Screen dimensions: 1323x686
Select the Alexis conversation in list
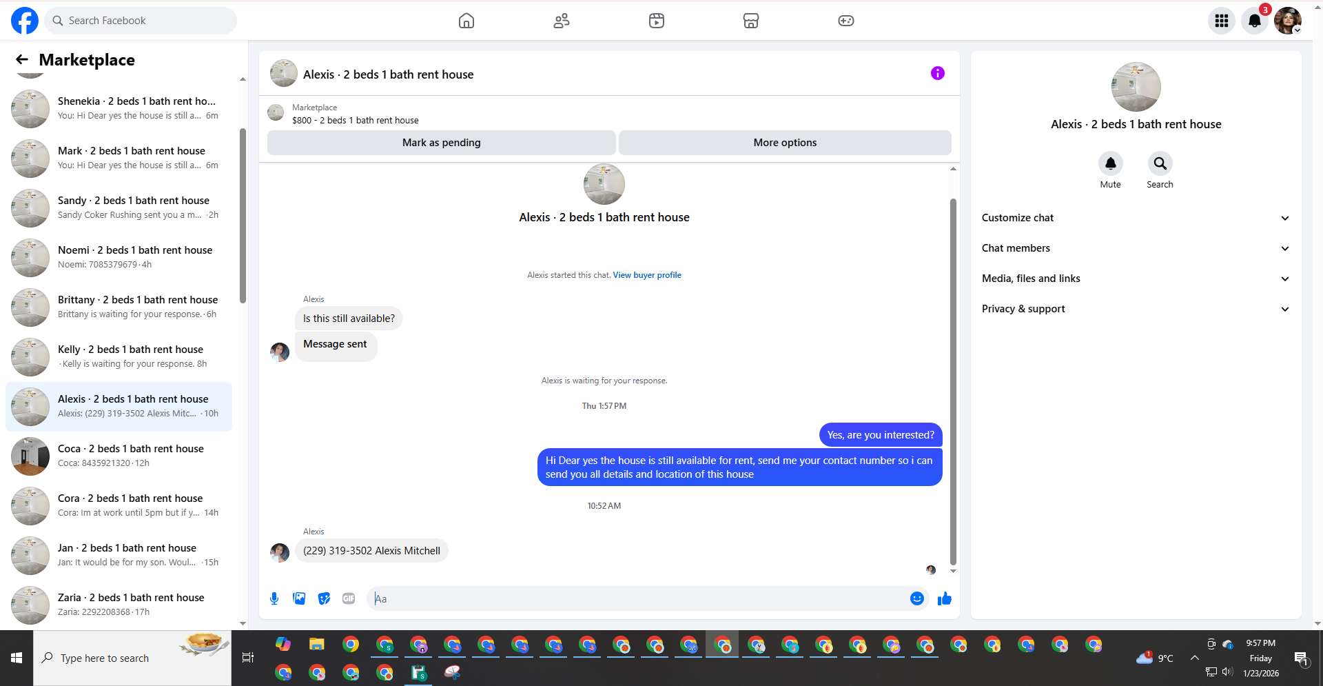tap(119, 407)
